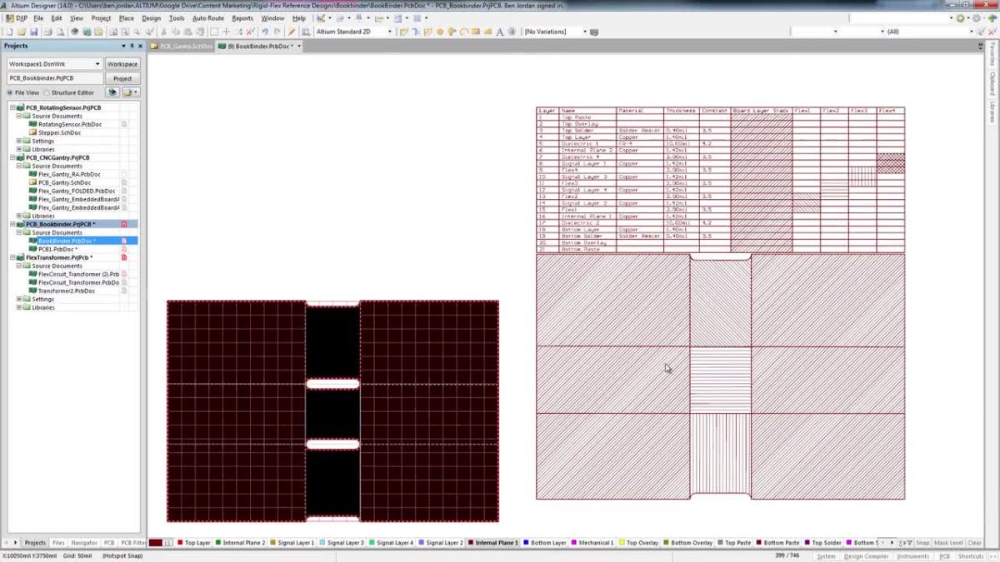Click the Print preview icon
The image size is (1000, 562).
[60, 31]
